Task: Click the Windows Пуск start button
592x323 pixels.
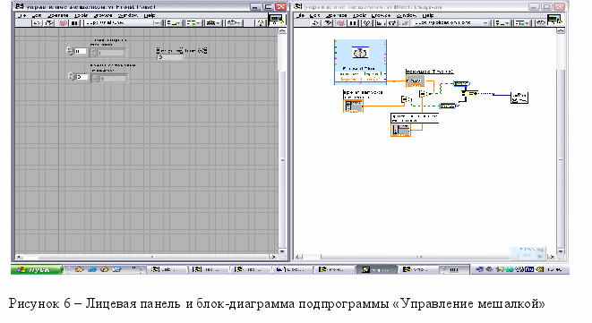Action: (36, 269)
